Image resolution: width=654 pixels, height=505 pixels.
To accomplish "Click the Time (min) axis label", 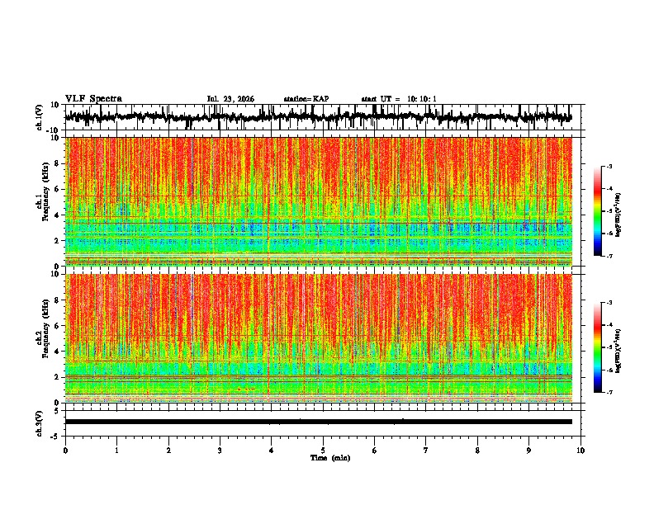I will (330, 458).
